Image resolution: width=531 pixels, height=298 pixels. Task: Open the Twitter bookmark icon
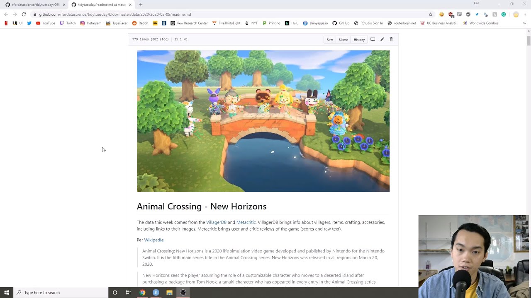click(x=29, y=23)
